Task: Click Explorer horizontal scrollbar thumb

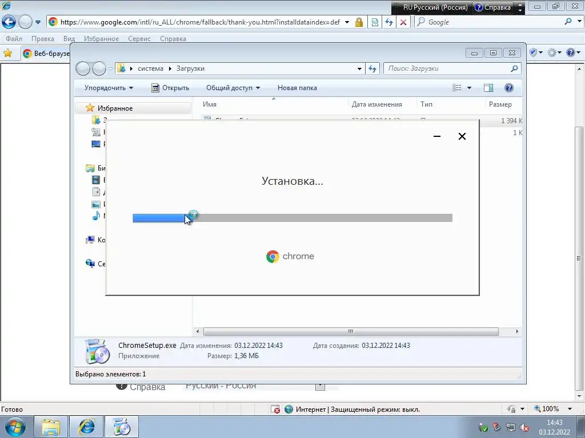Action: click(x=350, y=331)
